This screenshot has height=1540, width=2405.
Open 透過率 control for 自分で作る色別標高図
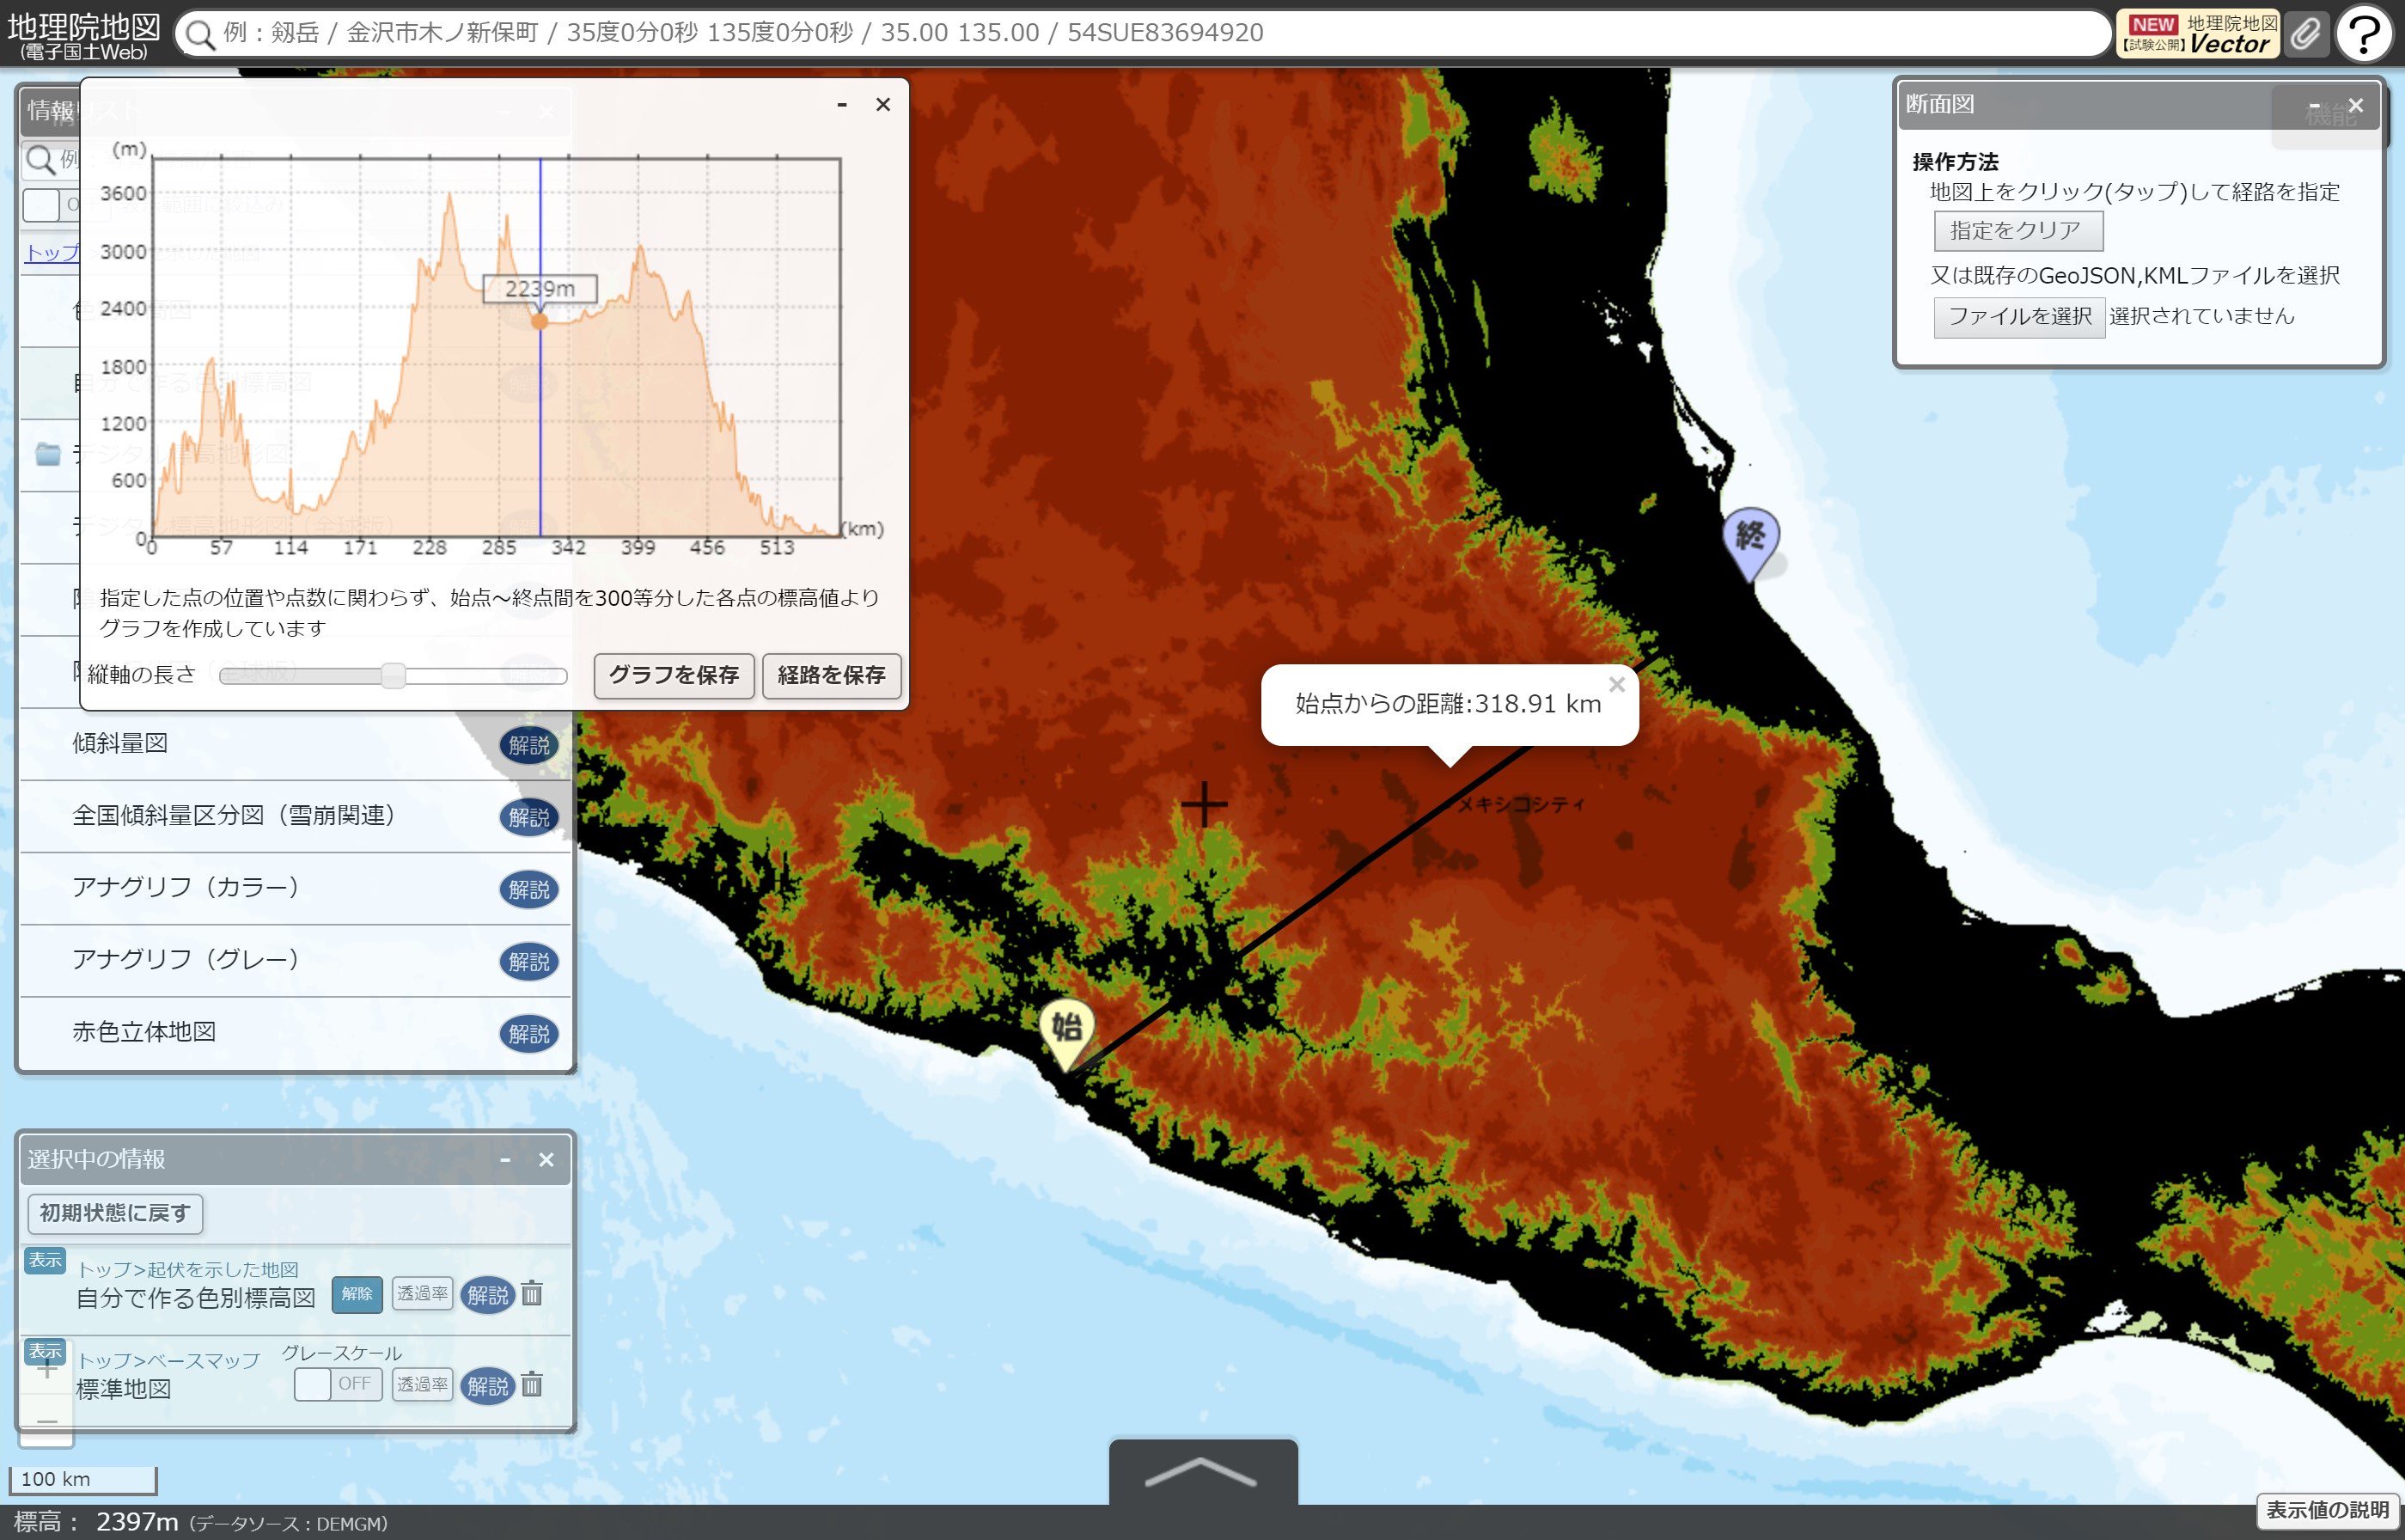tap(422, 1294)
